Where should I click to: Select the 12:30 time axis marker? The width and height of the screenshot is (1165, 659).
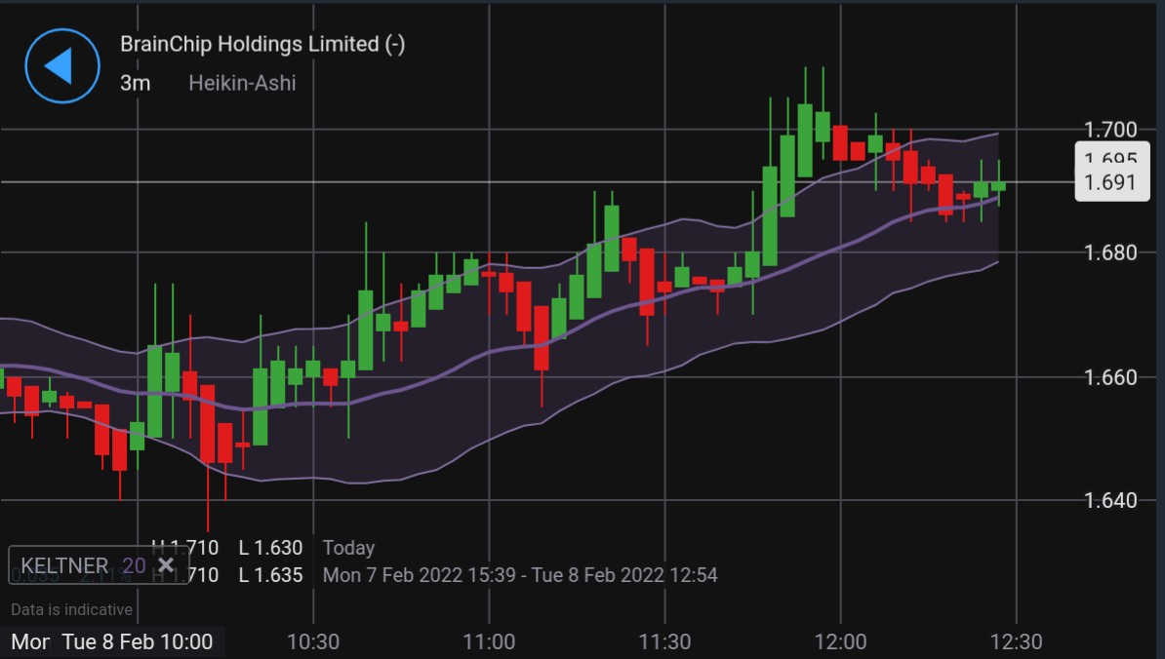pyautogui.click(x=1016, y=641)
